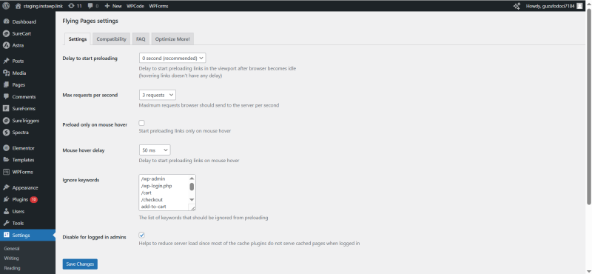Click the SureCart icon in sidebar
Screen dimensions: 592x274
6,33
